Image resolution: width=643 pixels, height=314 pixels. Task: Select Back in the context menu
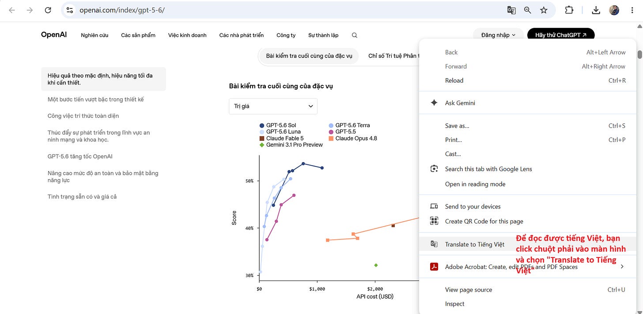528,52
